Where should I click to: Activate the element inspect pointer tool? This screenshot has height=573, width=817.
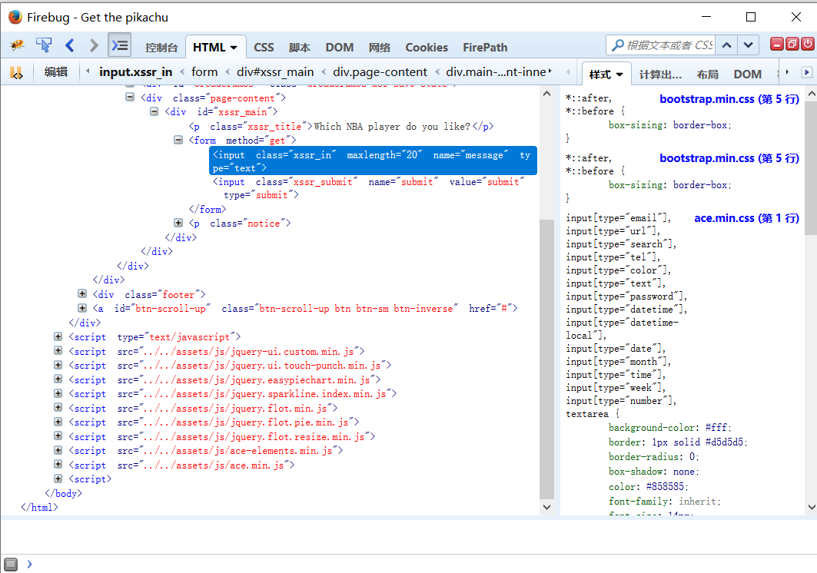[x=43, y=45]
